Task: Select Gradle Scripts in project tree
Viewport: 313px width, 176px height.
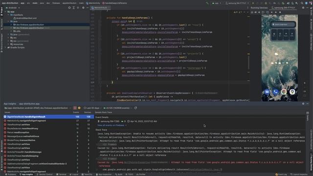Action: [x=16, y=47]
